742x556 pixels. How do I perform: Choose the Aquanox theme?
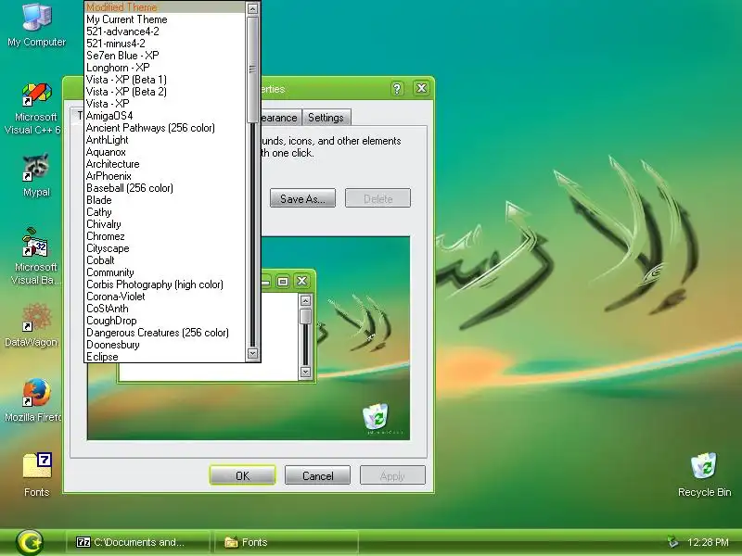(x=165, y=152)
